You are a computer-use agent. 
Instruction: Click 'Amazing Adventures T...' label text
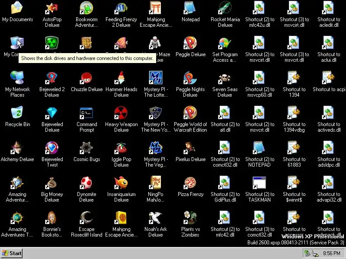17,232
